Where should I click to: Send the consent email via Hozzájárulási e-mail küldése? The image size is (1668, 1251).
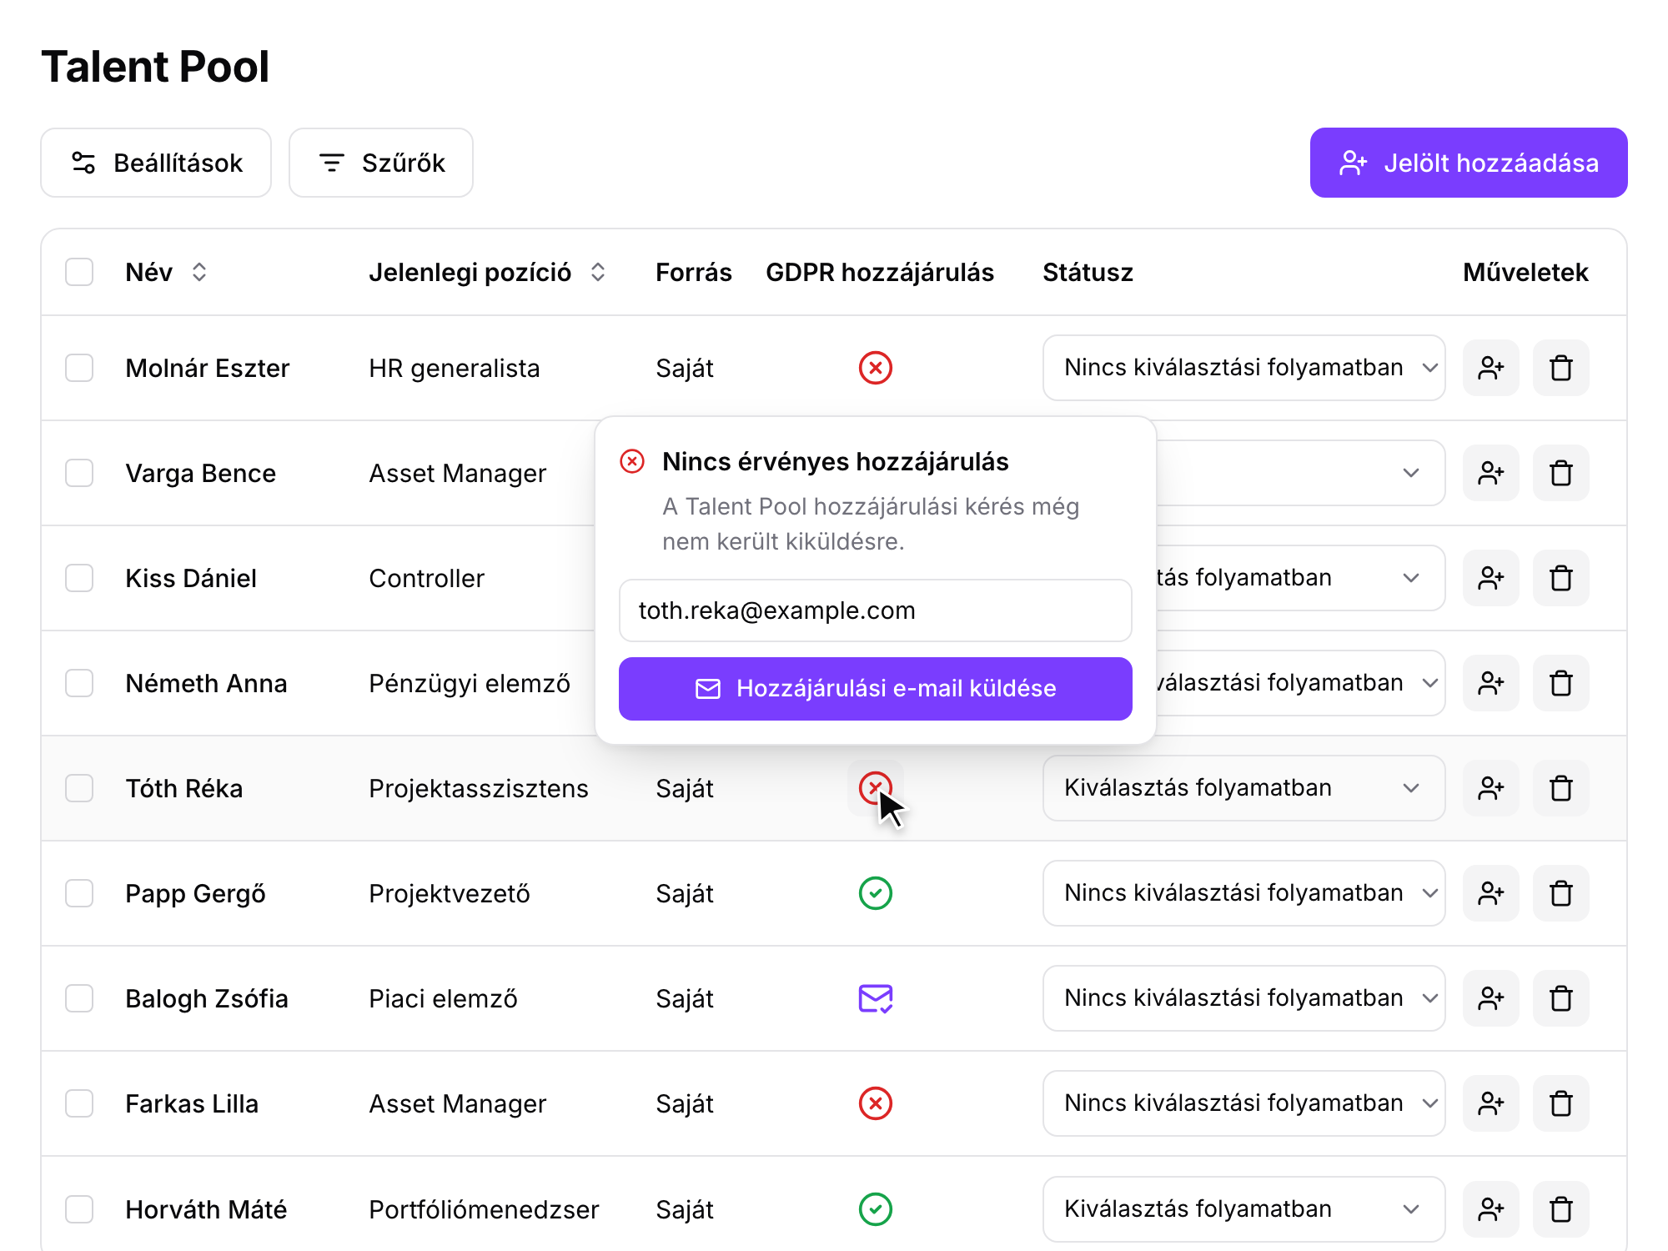tap(875, 689)
